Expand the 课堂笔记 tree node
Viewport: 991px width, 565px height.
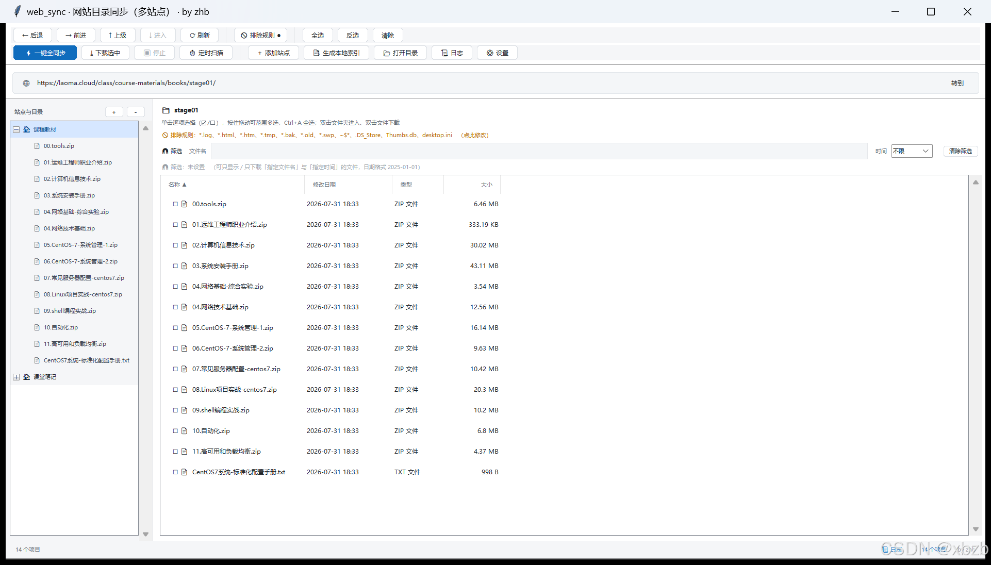[x=16, y=377]
